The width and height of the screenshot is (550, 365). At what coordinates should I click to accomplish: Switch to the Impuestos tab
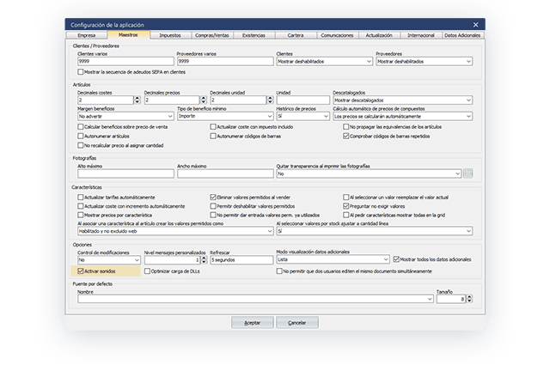170,35
